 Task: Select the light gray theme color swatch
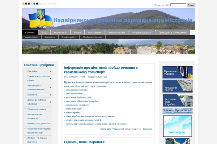[31, 4]
